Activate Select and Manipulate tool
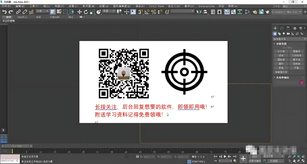This screenshot has height=164, width=307. click(x=126, y=12)
